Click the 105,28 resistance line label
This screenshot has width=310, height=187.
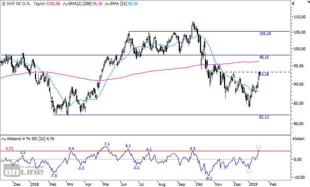click(x=265, y=34)
